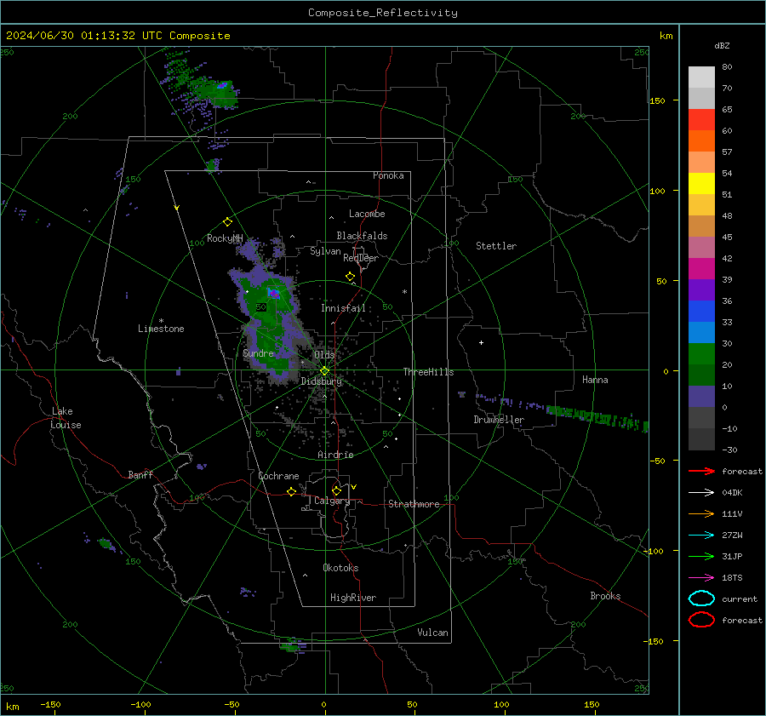Click the Blackfalds label
Viewport: 766px width, 716px height.
point(362,236)
